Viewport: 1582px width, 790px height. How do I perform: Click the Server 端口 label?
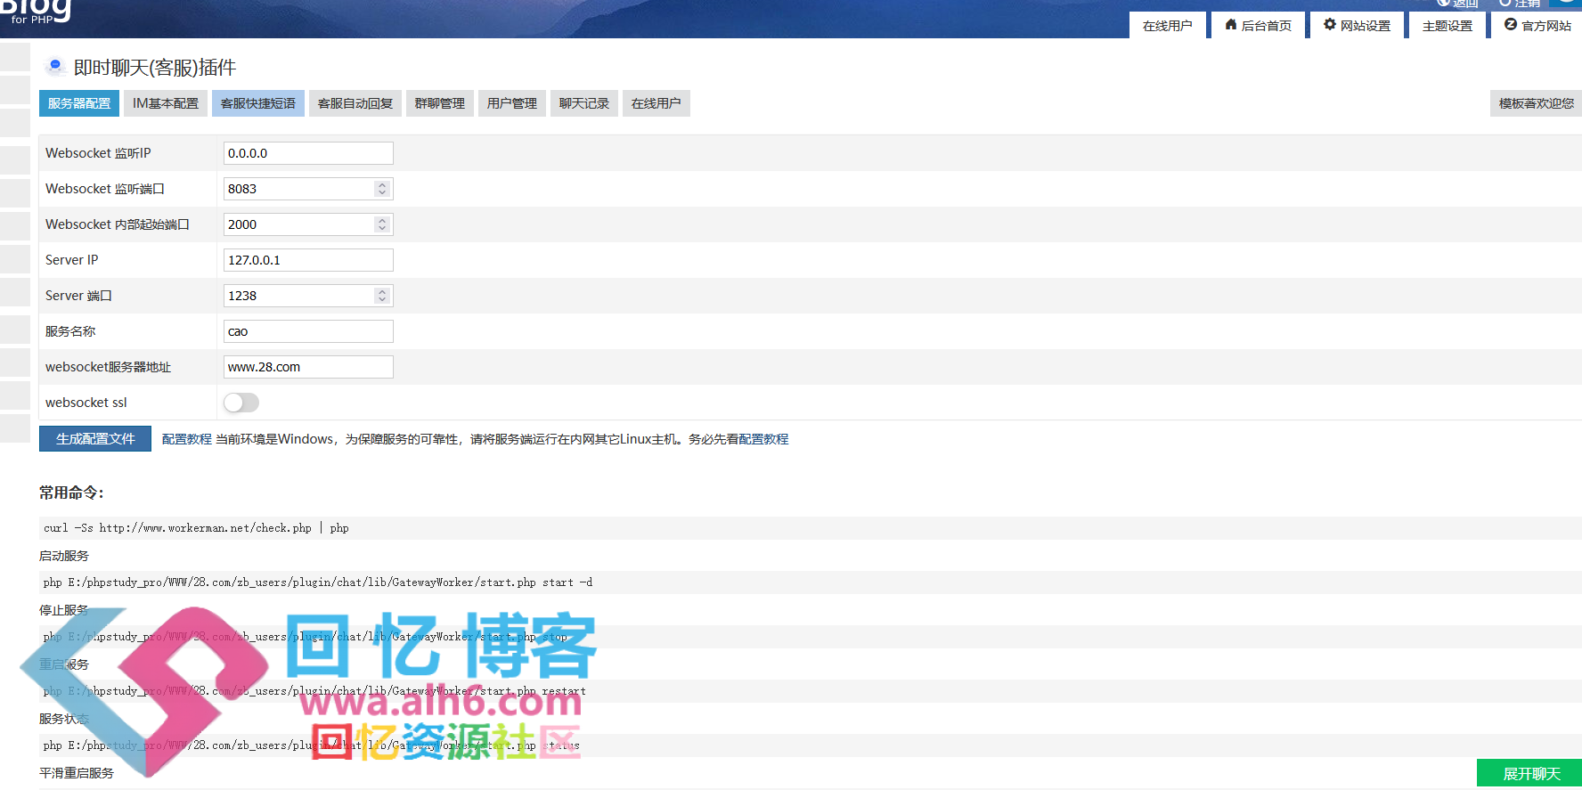click(78, 296)
